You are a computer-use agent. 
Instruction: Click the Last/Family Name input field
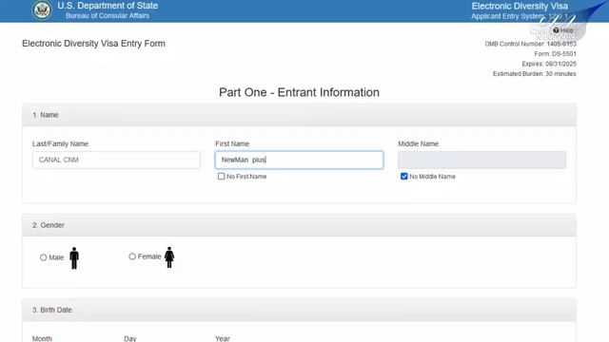pyautogui.click(x=116, y=160)
